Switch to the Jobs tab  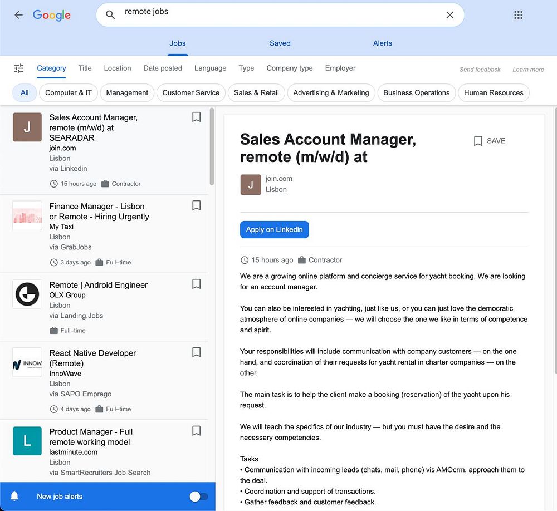pyautogui.click(x=178, y=43)
